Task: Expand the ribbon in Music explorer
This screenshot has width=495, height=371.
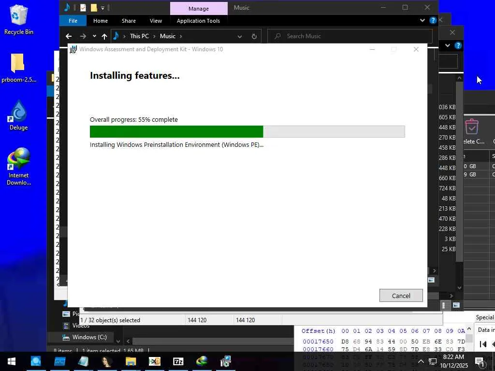Action: 422,20
